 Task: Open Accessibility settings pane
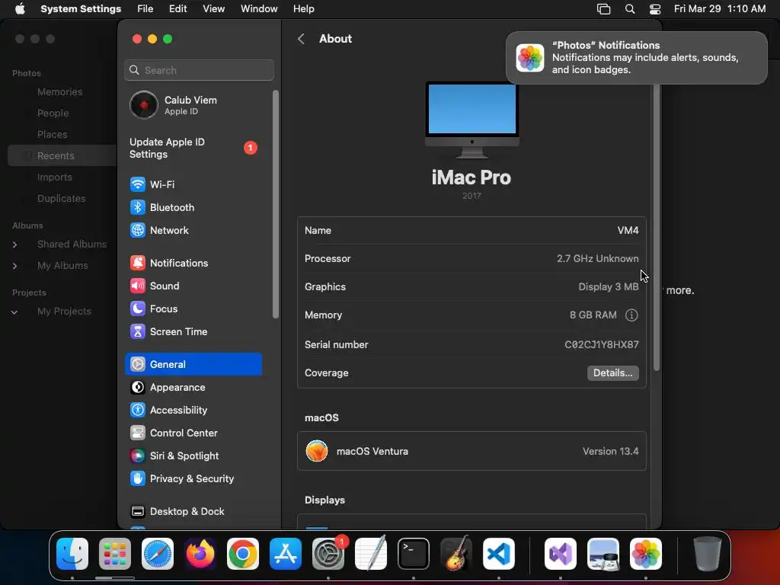point(193,410)
